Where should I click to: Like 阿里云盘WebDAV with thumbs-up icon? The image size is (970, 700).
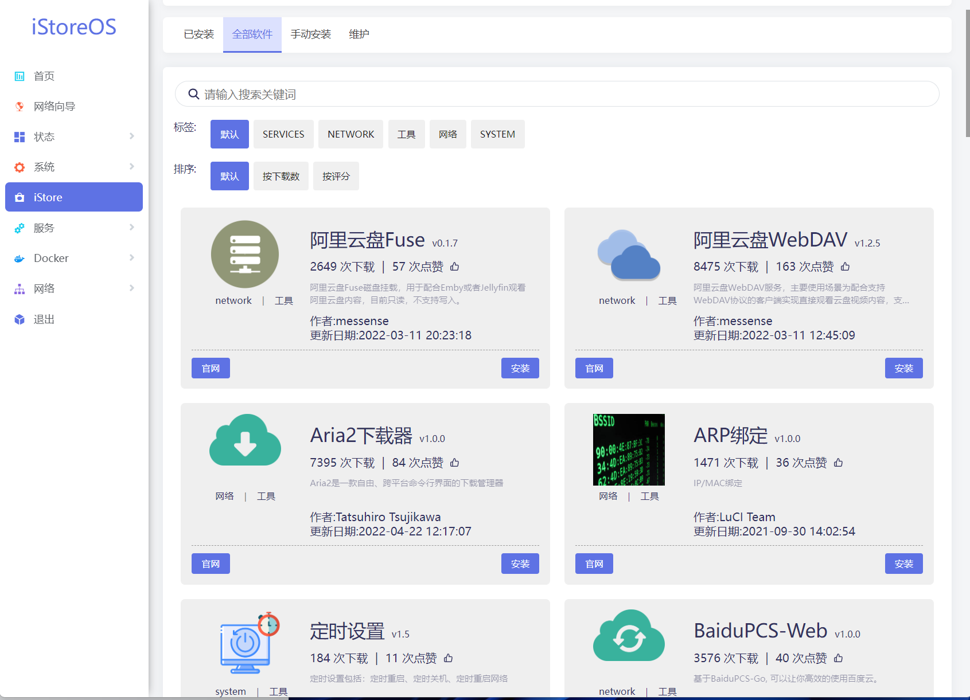tap(845, 267)
